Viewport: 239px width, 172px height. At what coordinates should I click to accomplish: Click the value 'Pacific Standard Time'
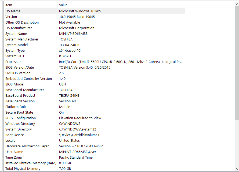[76, 158]
